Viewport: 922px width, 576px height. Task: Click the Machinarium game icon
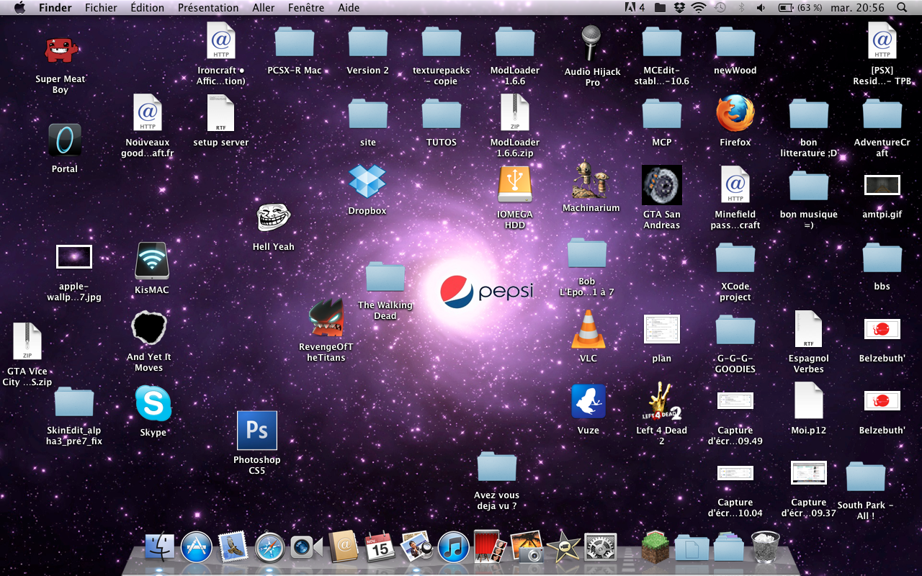coord(591,180)
